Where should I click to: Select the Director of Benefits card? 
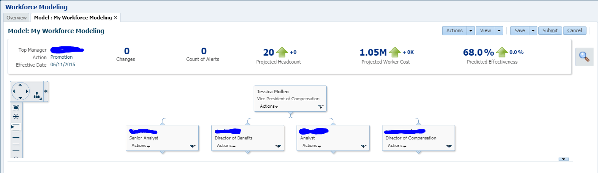pos(247,138)
